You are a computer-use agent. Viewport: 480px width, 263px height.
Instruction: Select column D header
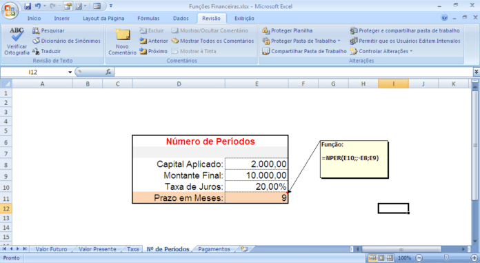pos(179,84)
